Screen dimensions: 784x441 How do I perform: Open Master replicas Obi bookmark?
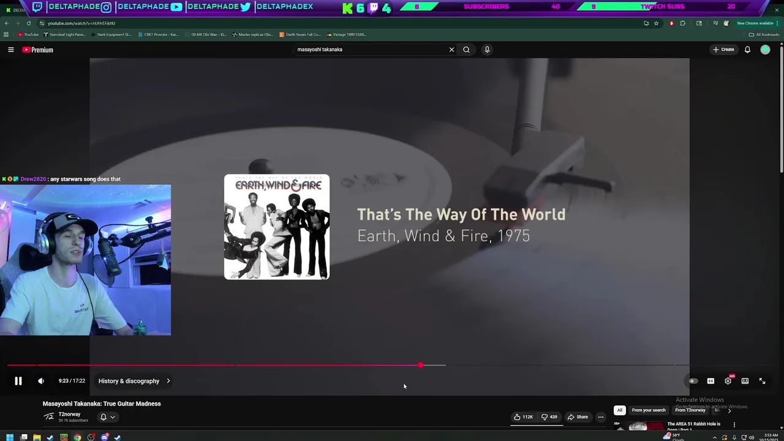252,34
